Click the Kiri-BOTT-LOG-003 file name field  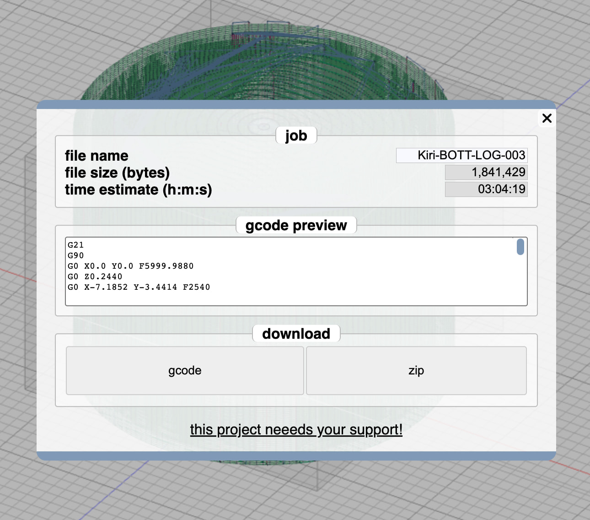pyautogui.click(x=461, y=155)
